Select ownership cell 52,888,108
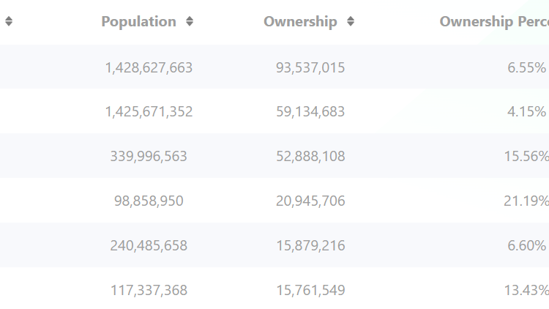Screen dimensions: 549x309 tap(310, 157)
